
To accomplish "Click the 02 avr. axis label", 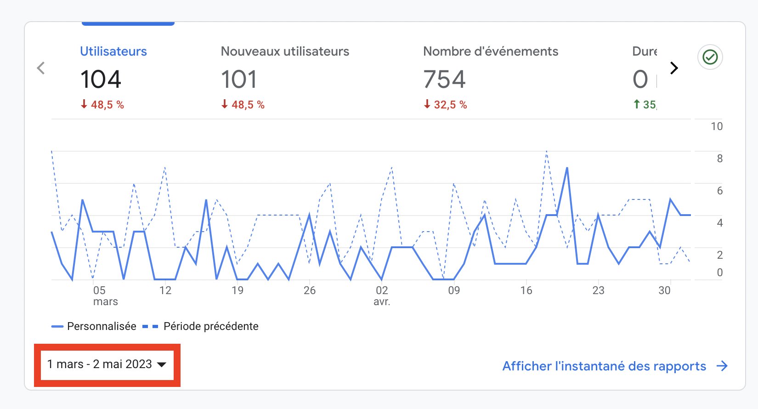I will coord(382,296).
